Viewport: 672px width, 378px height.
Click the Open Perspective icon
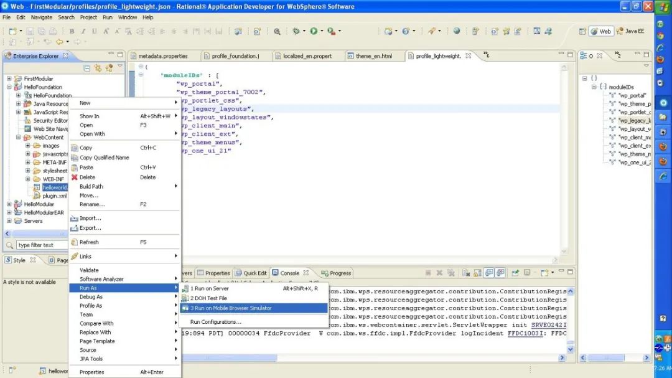pos(582,31)
